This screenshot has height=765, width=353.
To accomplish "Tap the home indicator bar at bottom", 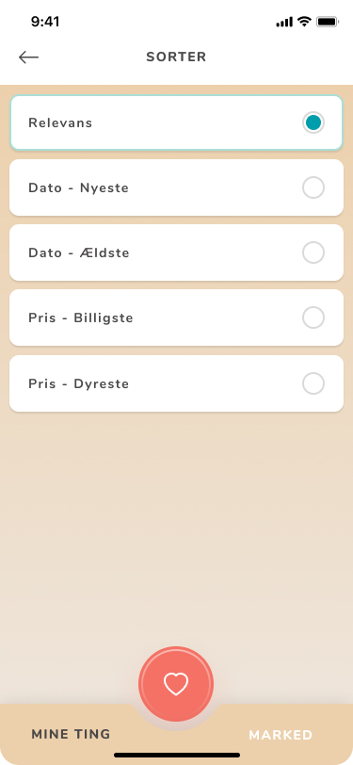I will pos(177,755).
